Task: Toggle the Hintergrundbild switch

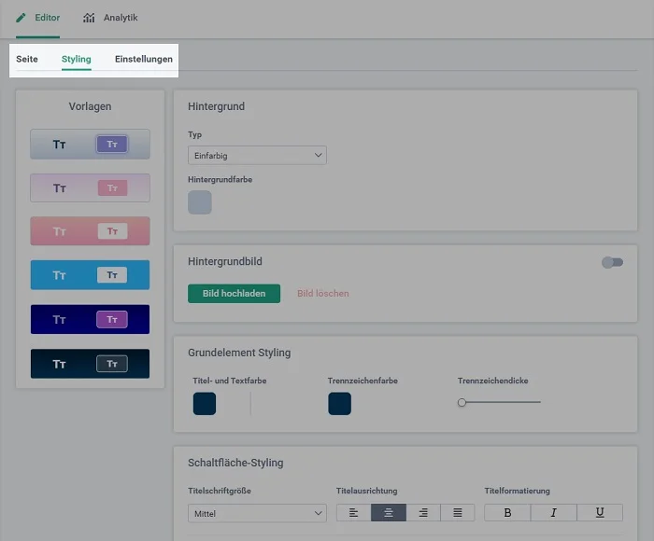Action: [x=612, y=263]
